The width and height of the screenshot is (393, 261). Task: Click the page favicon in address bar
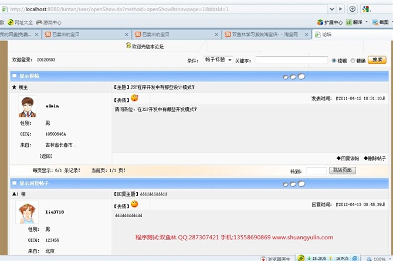click(5, 9)
